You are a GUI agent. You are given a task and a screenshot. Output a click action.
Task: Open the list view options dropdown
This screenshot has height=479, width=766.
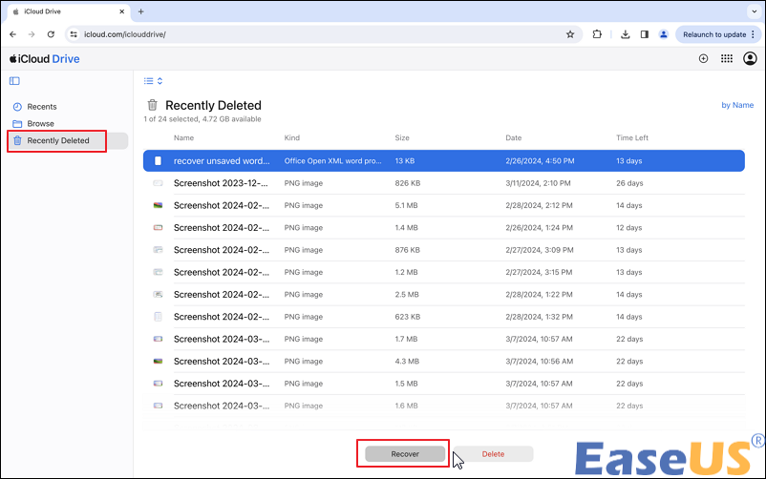153,81
